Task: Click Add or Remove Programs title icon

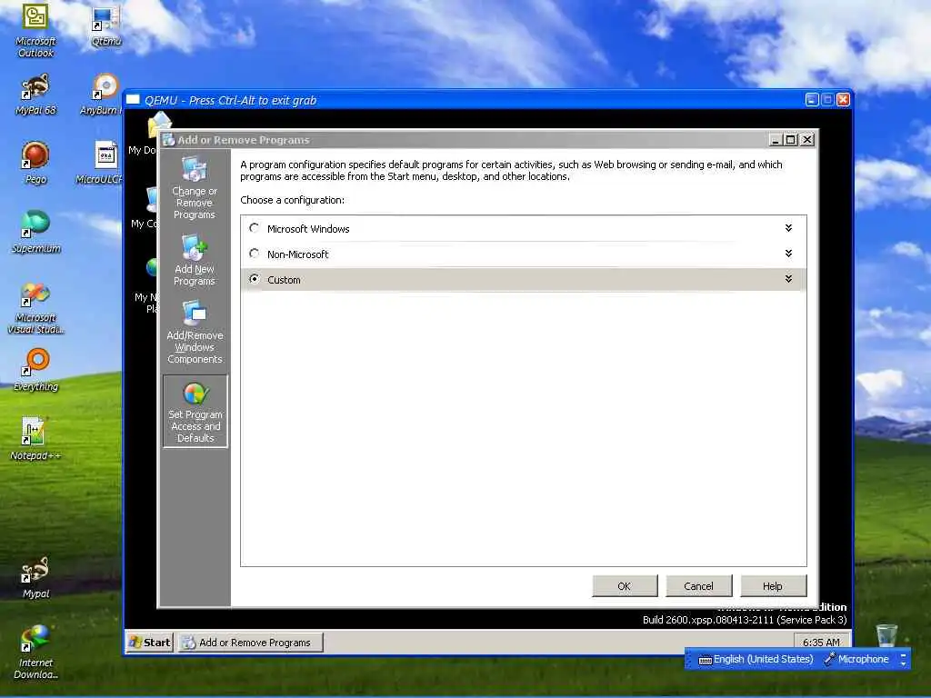Action: 168,139
